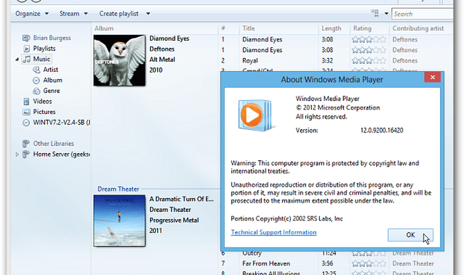
Task: Open the Album view icon
Action: (36, 80)
